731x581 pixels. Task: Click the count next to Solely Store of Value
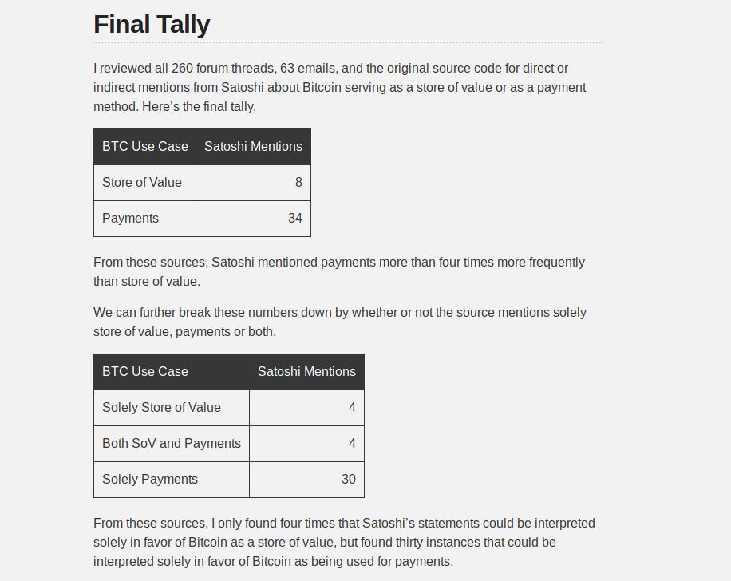(x=306, y=408)
